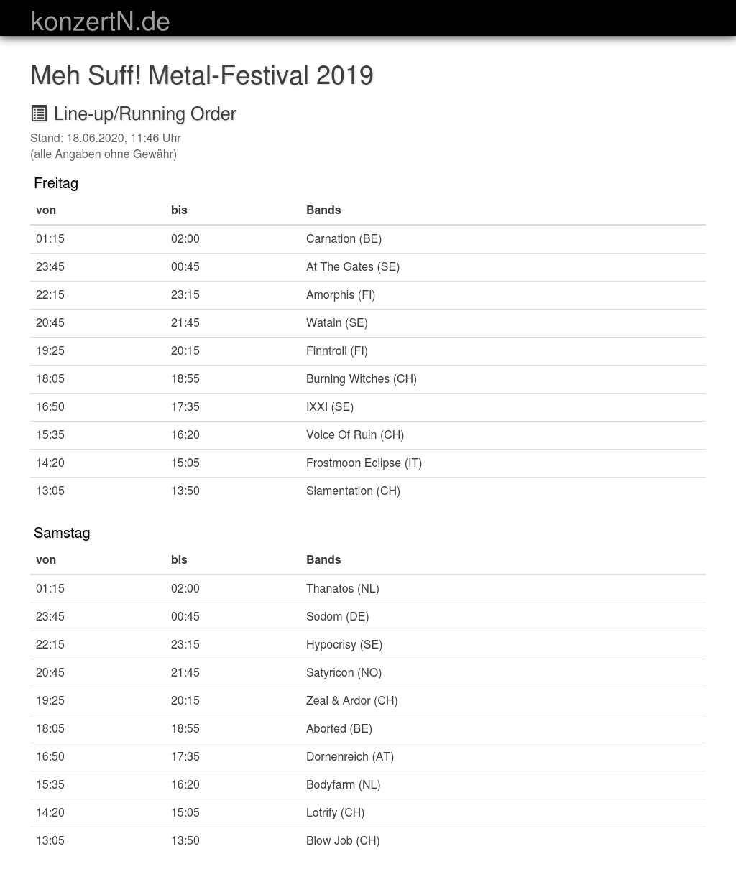
Task: Click the Line-up list icon
Action: 39,113
